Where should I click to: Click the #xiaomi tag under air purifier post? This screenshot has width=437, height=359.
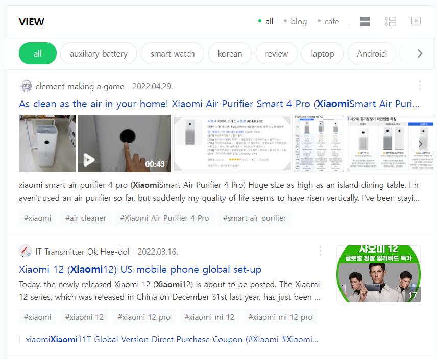click(38, 218)
